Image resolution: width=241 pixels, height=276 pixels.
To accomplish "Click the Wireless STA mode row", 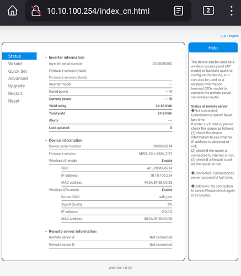I will (x=110, y=190).
